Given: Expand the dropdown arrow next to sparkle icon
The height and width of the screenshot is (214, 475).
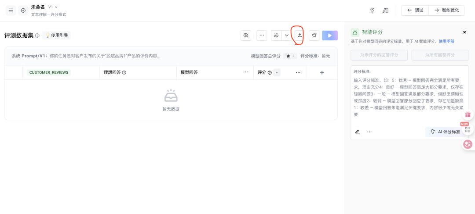Looking at the screenshot, I should click(287, 36).
